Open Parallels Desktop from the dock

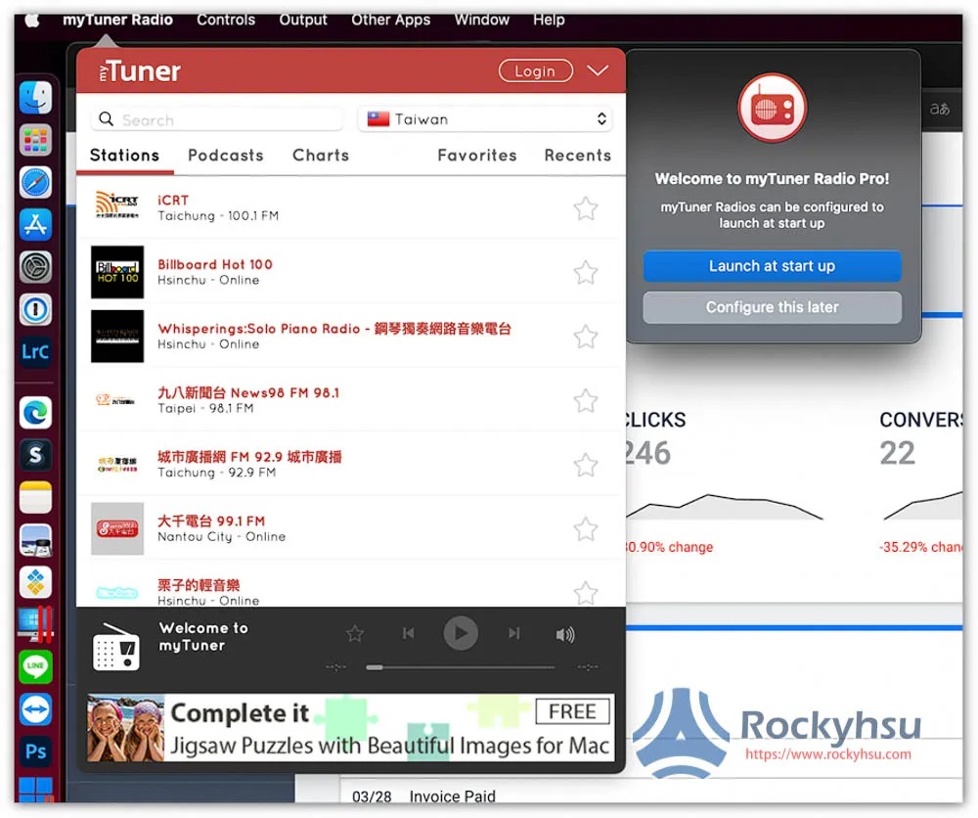tap(35, 624)
